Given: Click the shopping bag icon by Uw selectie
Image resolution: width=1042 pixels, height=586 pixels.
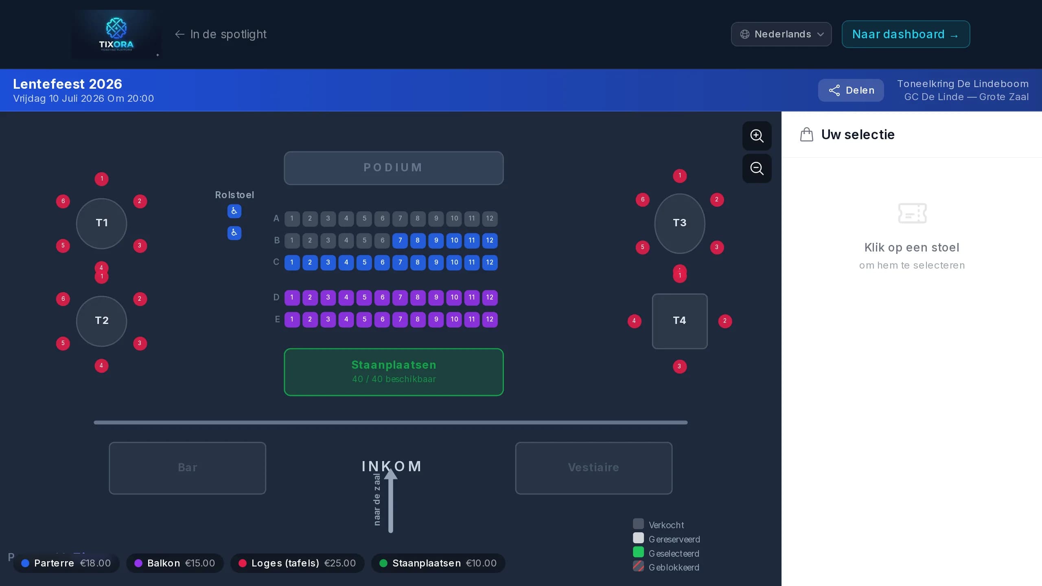Looking at the screenshot, I should [x=806, y=134].
